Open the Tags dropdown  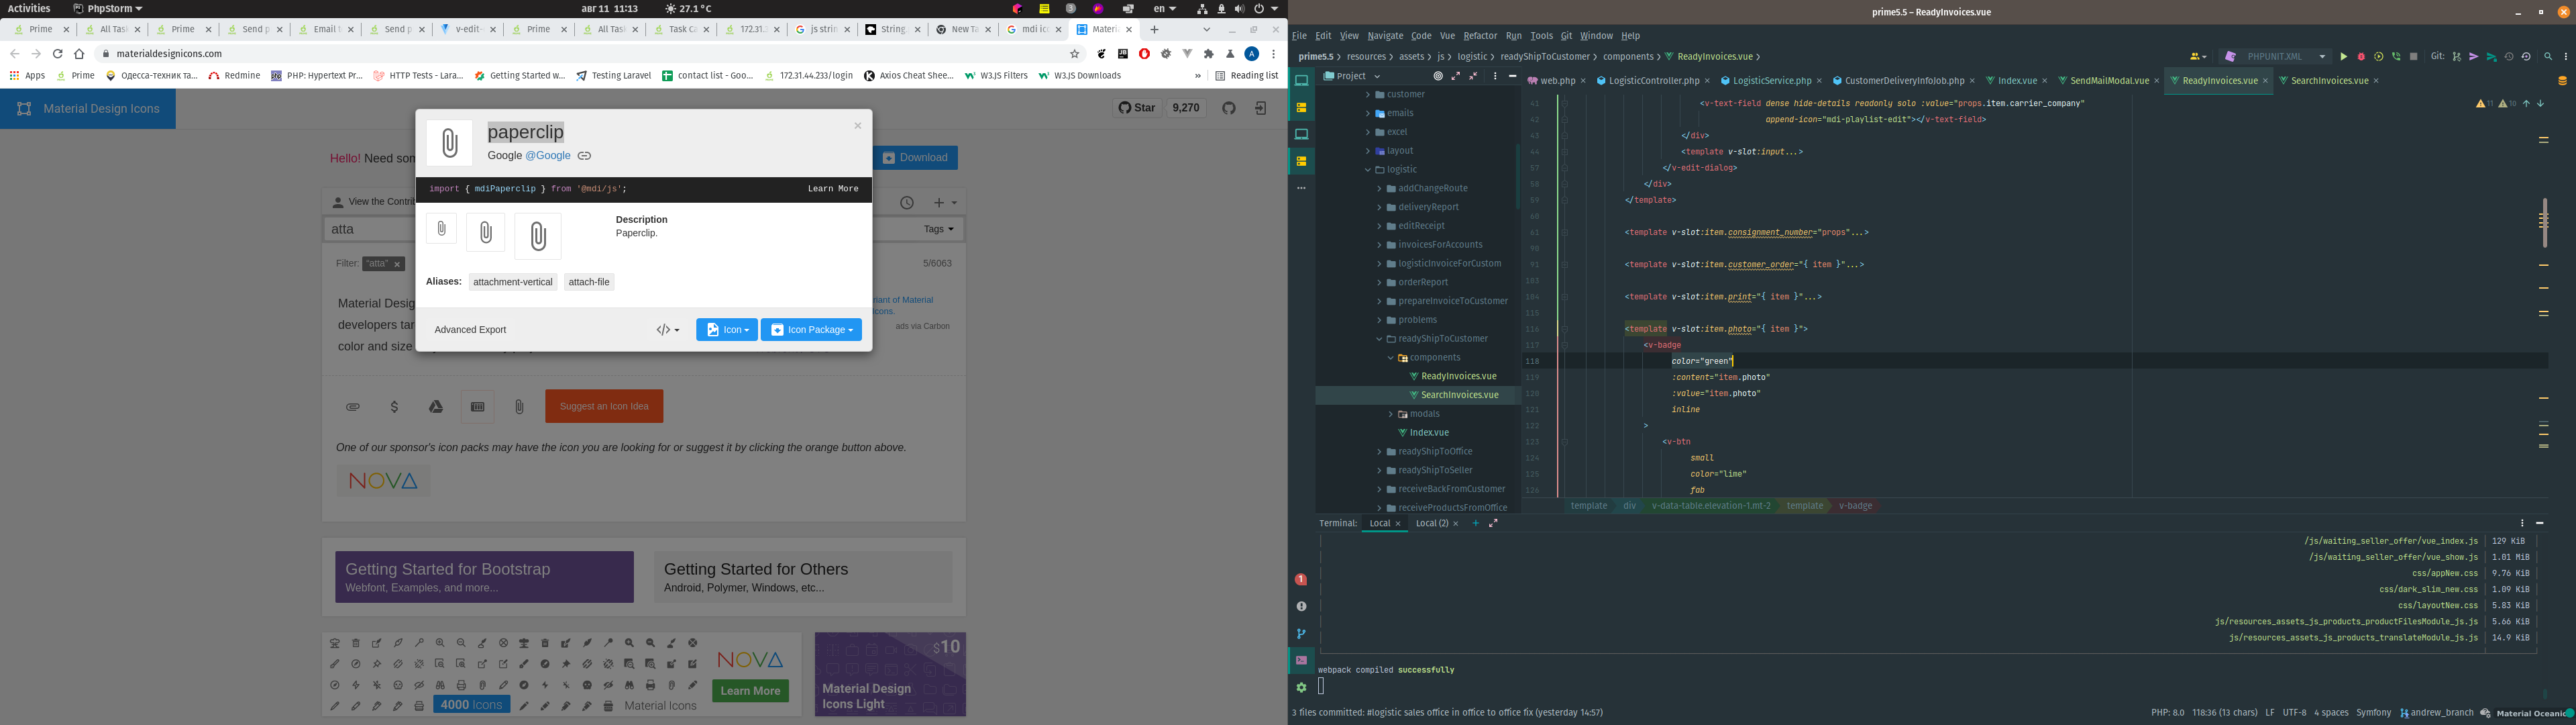(938, 230)
